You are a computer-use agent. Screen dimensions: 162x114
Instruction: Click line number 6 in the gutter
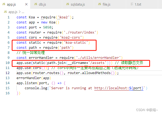(x=9, y=43)
